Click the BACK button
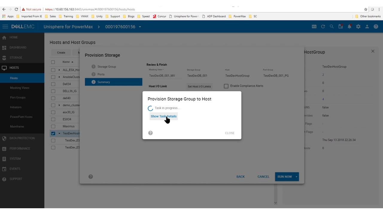This screenshot has height=215, width=383. point(241,176)
